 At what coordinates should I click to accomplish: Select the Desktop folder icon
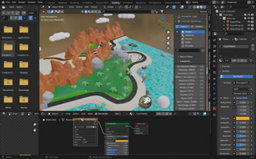(x=24, y=65)
